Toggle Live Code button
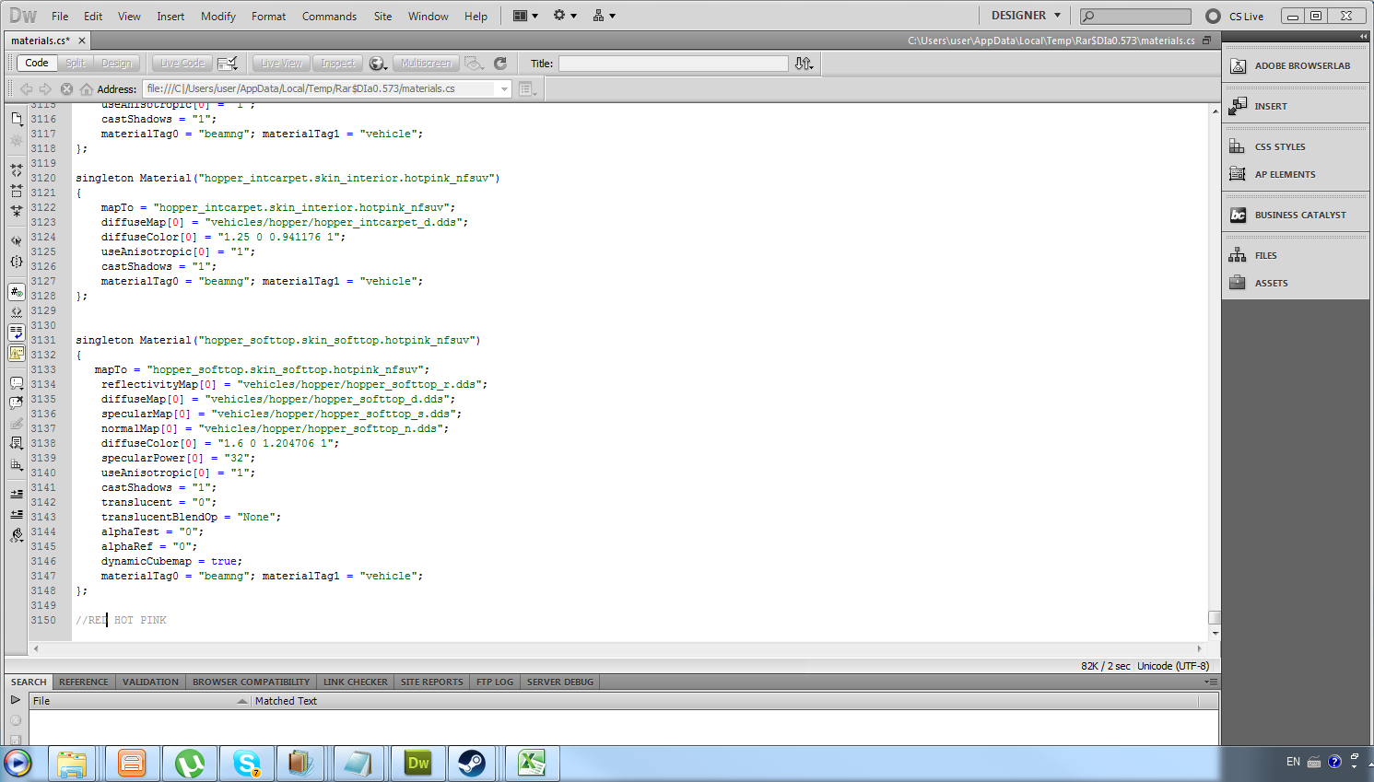Image resolution: width=1374 pixels, height=782 pixels. click(182, 64)
